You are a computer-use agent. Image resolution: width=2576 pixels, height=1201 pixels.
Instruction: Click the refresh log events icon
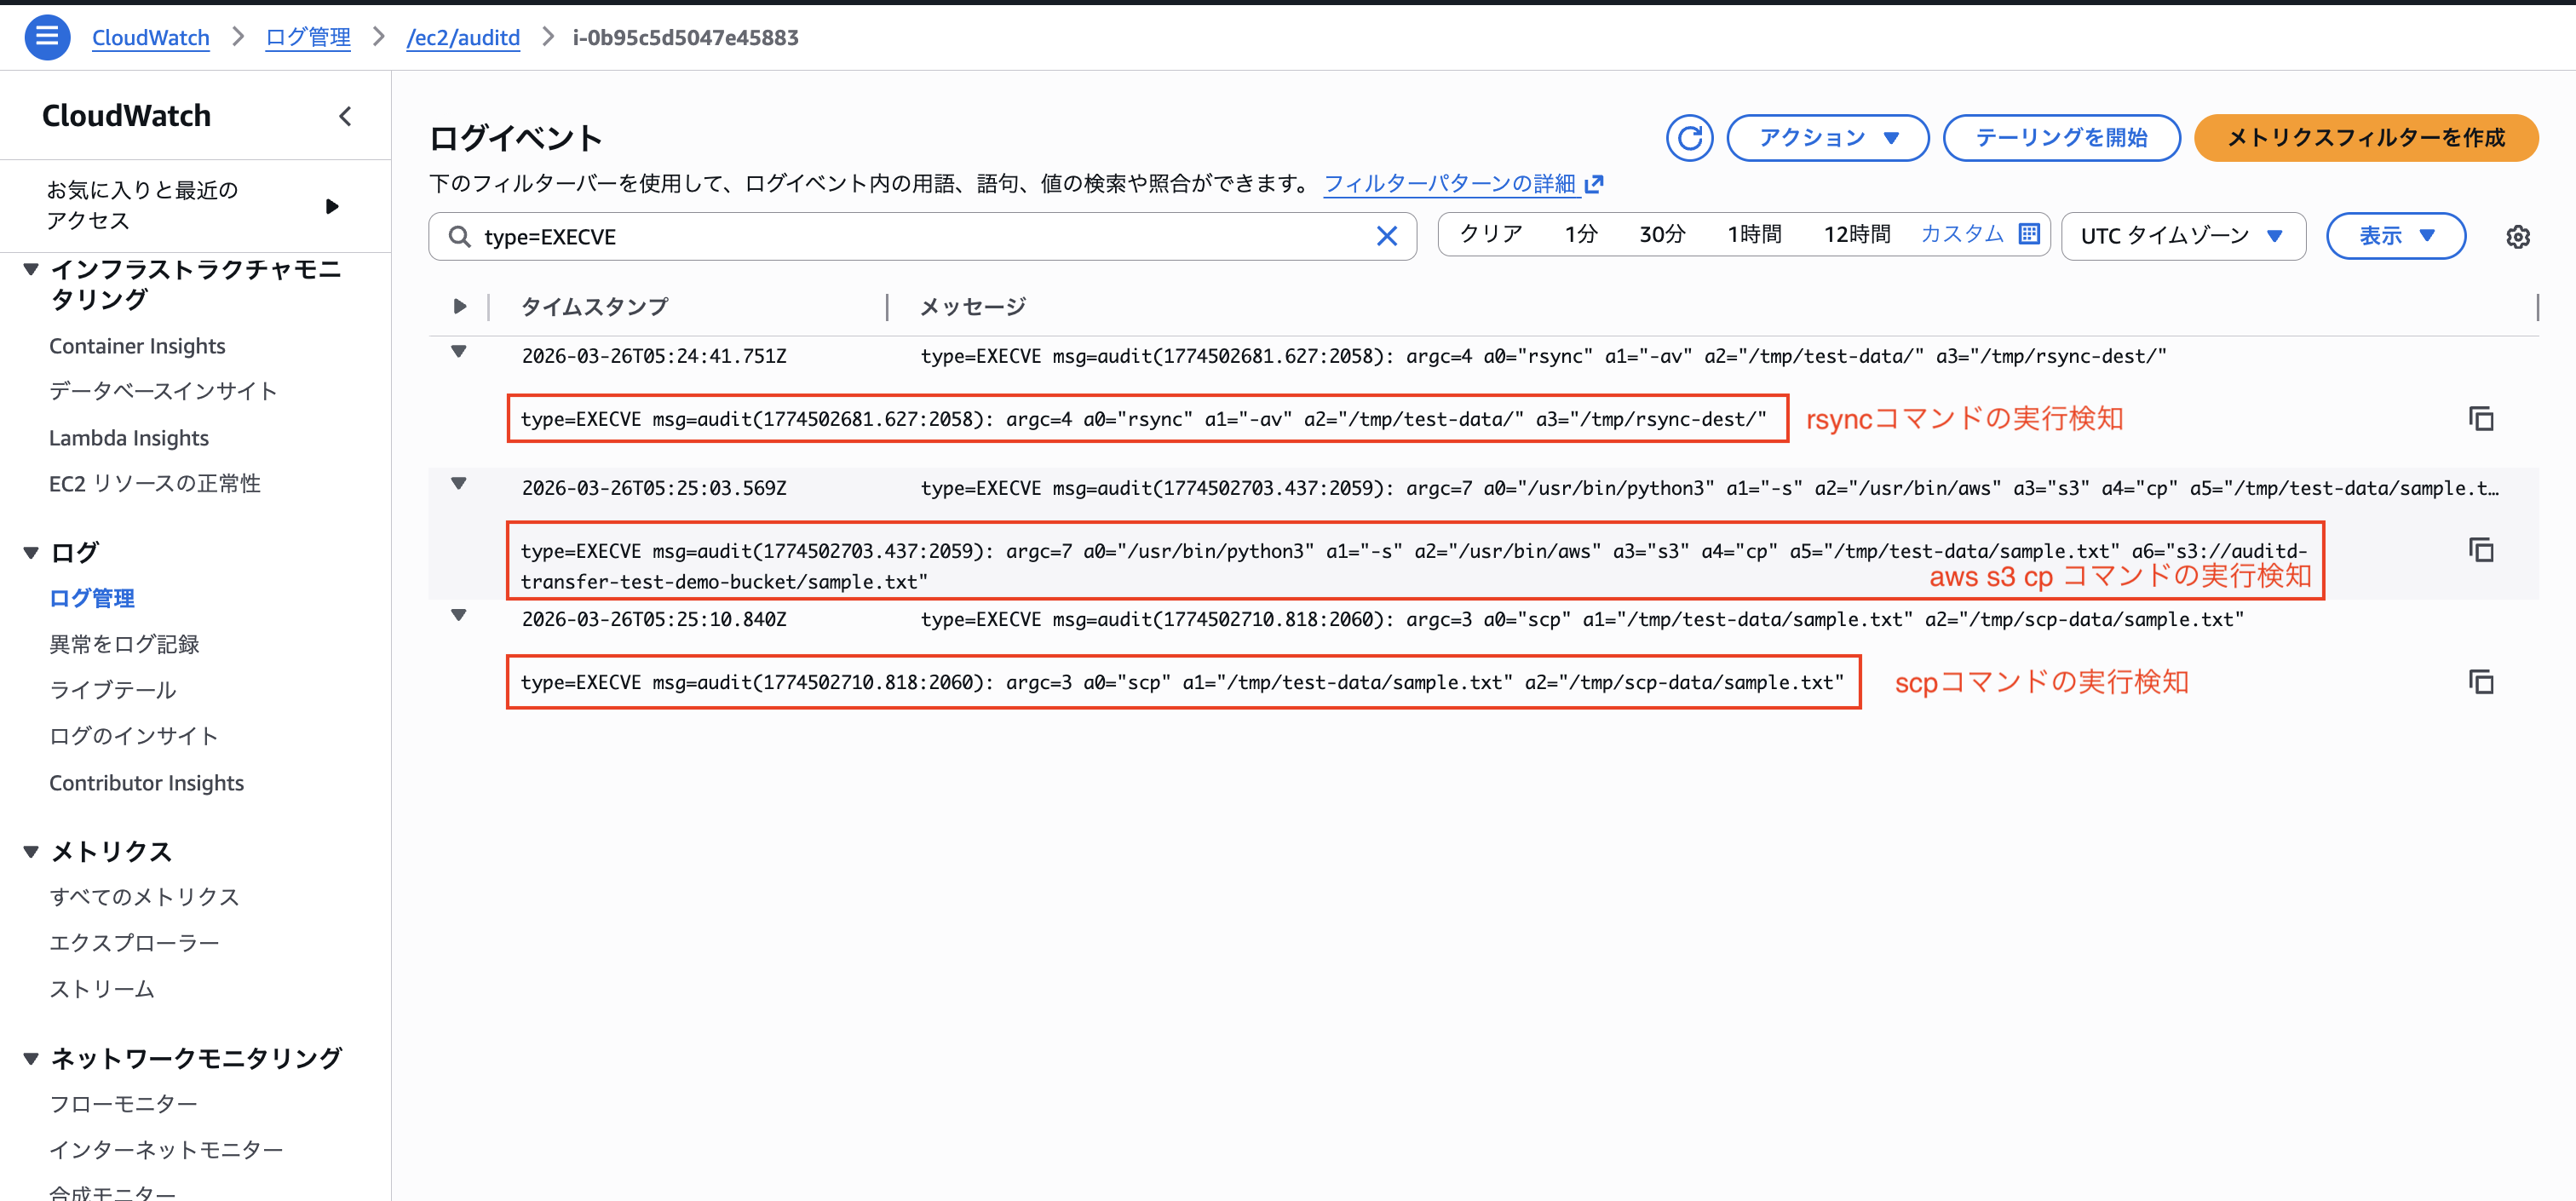click(1689, 138)
